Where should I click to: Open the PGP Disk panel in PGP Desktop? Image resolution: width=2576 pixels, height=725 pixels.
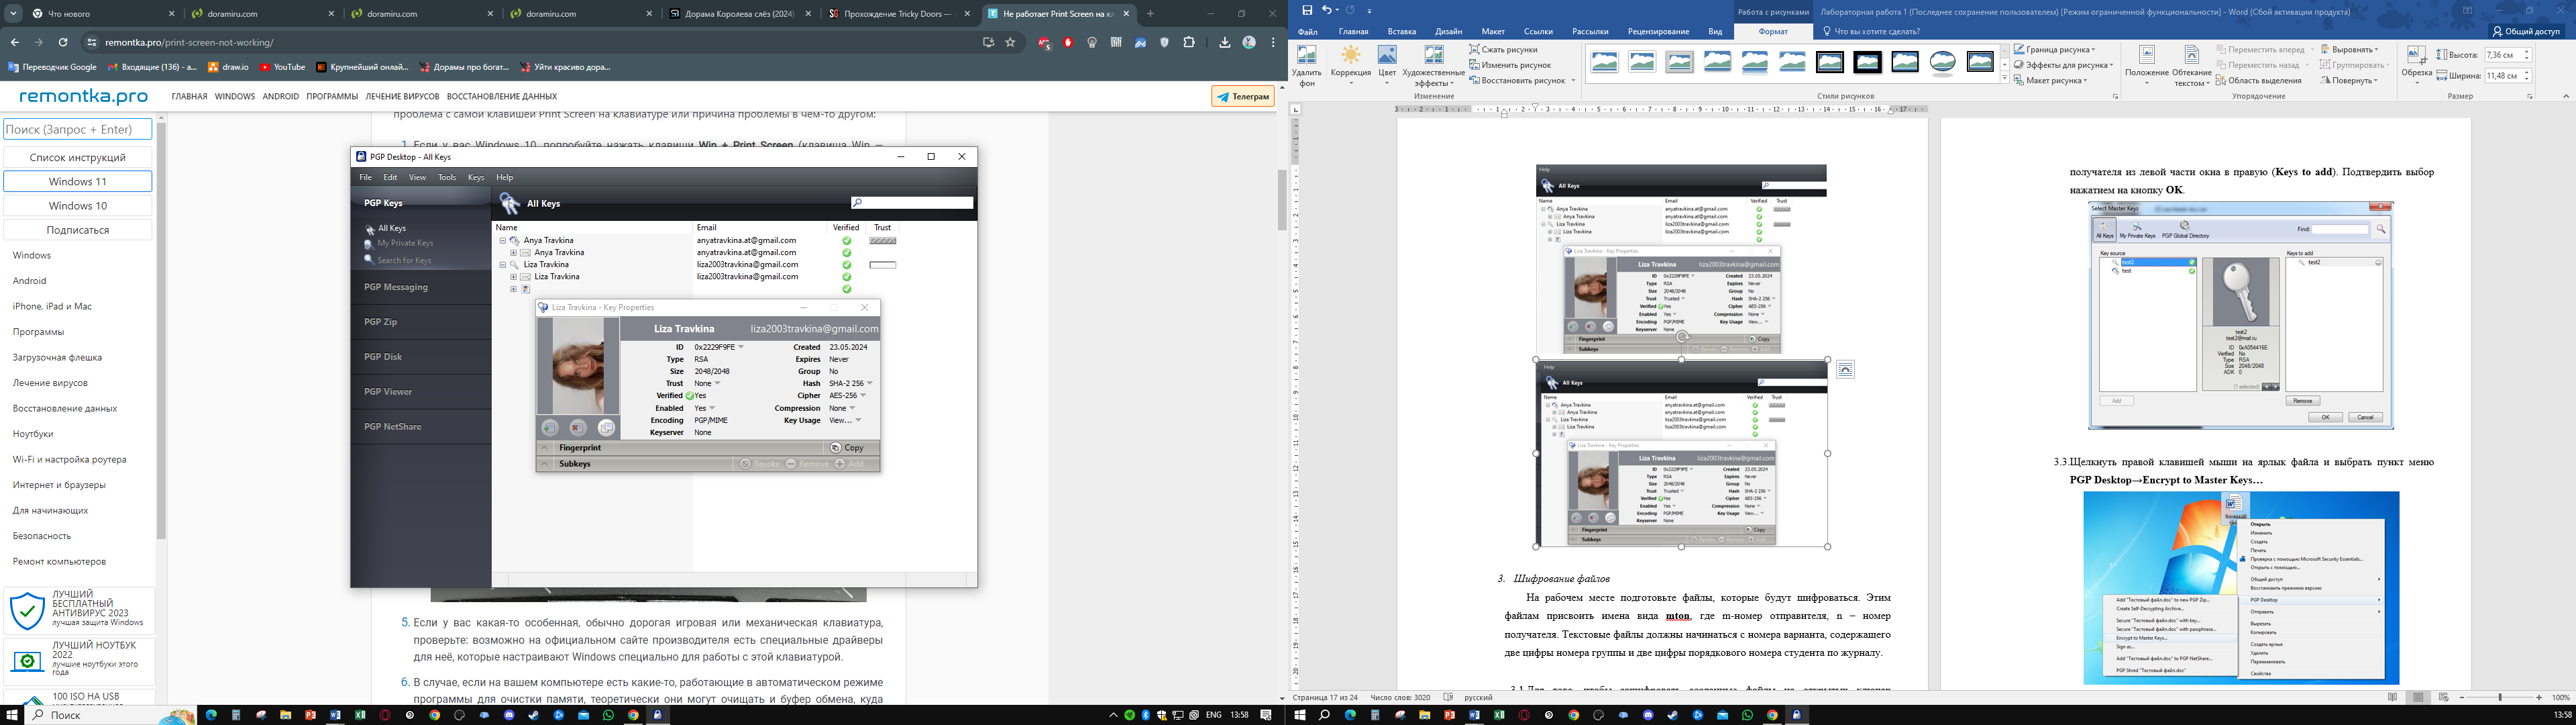tap(421, 356)
